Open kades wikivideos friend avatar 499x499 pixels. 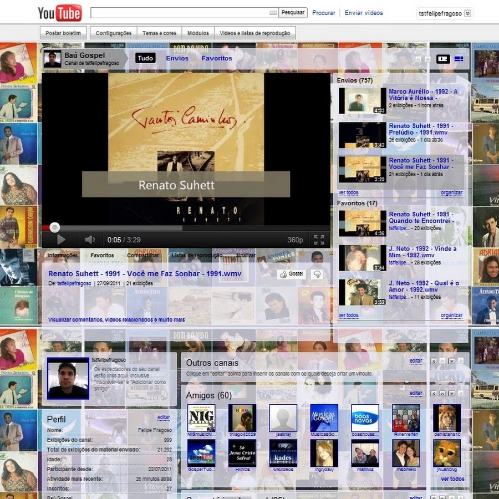283,453
